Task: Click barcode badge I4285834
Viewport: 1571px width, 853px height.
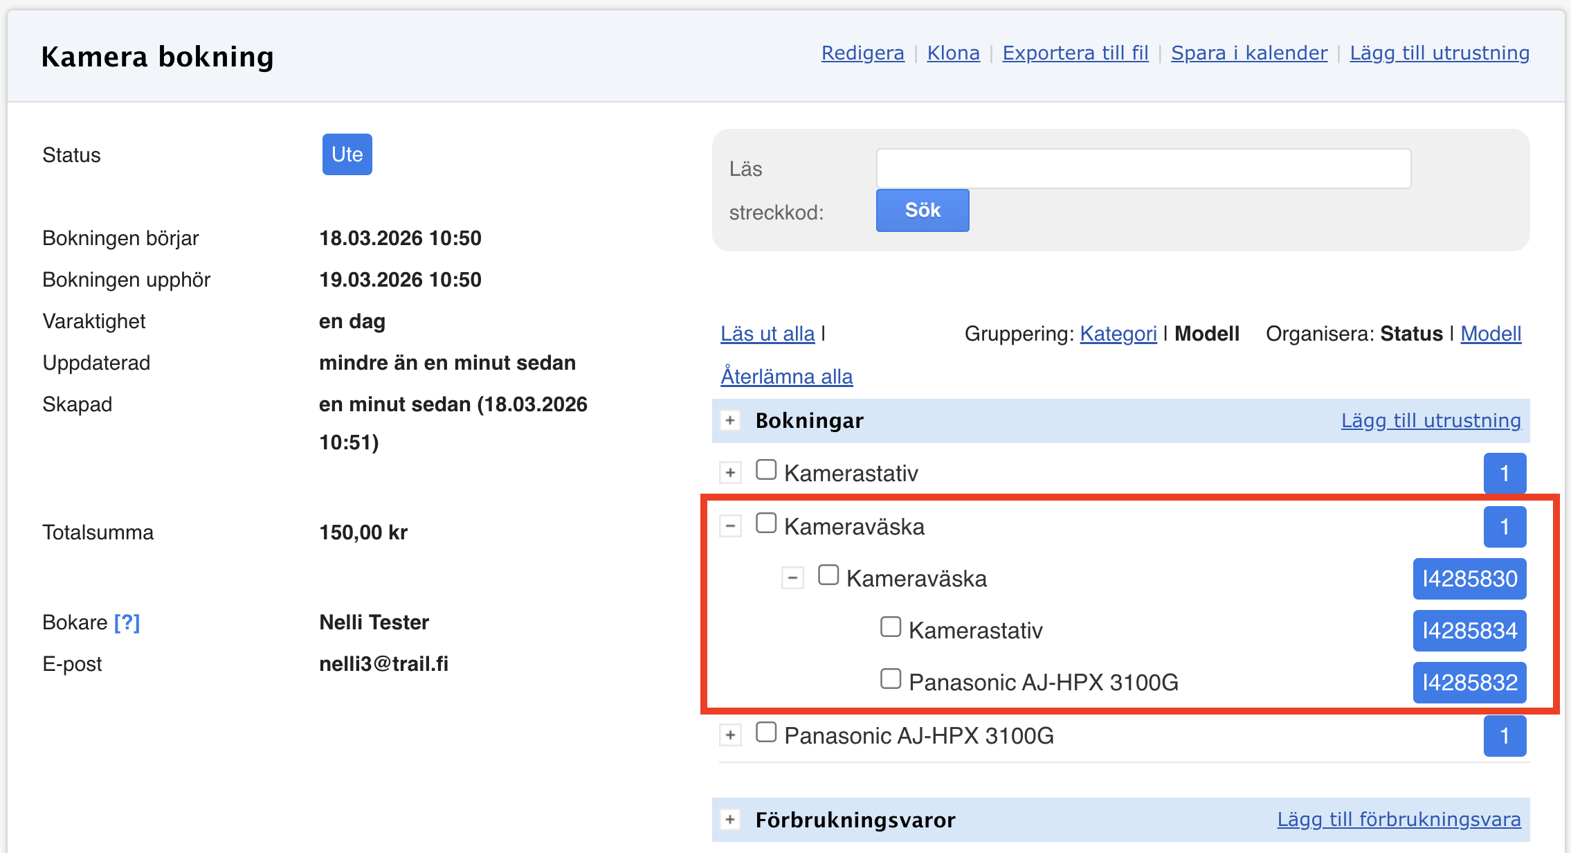Action: (1469, 631)
